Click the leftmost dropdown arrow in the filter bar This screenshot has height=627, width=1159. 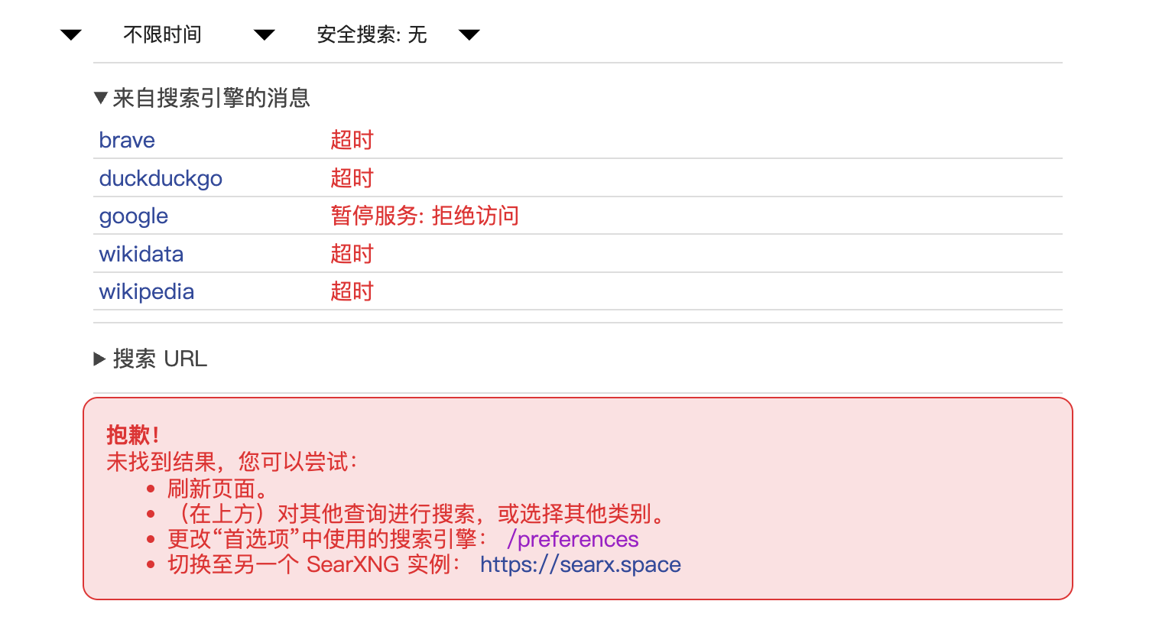pyautogui.click(x=71, y=35)
